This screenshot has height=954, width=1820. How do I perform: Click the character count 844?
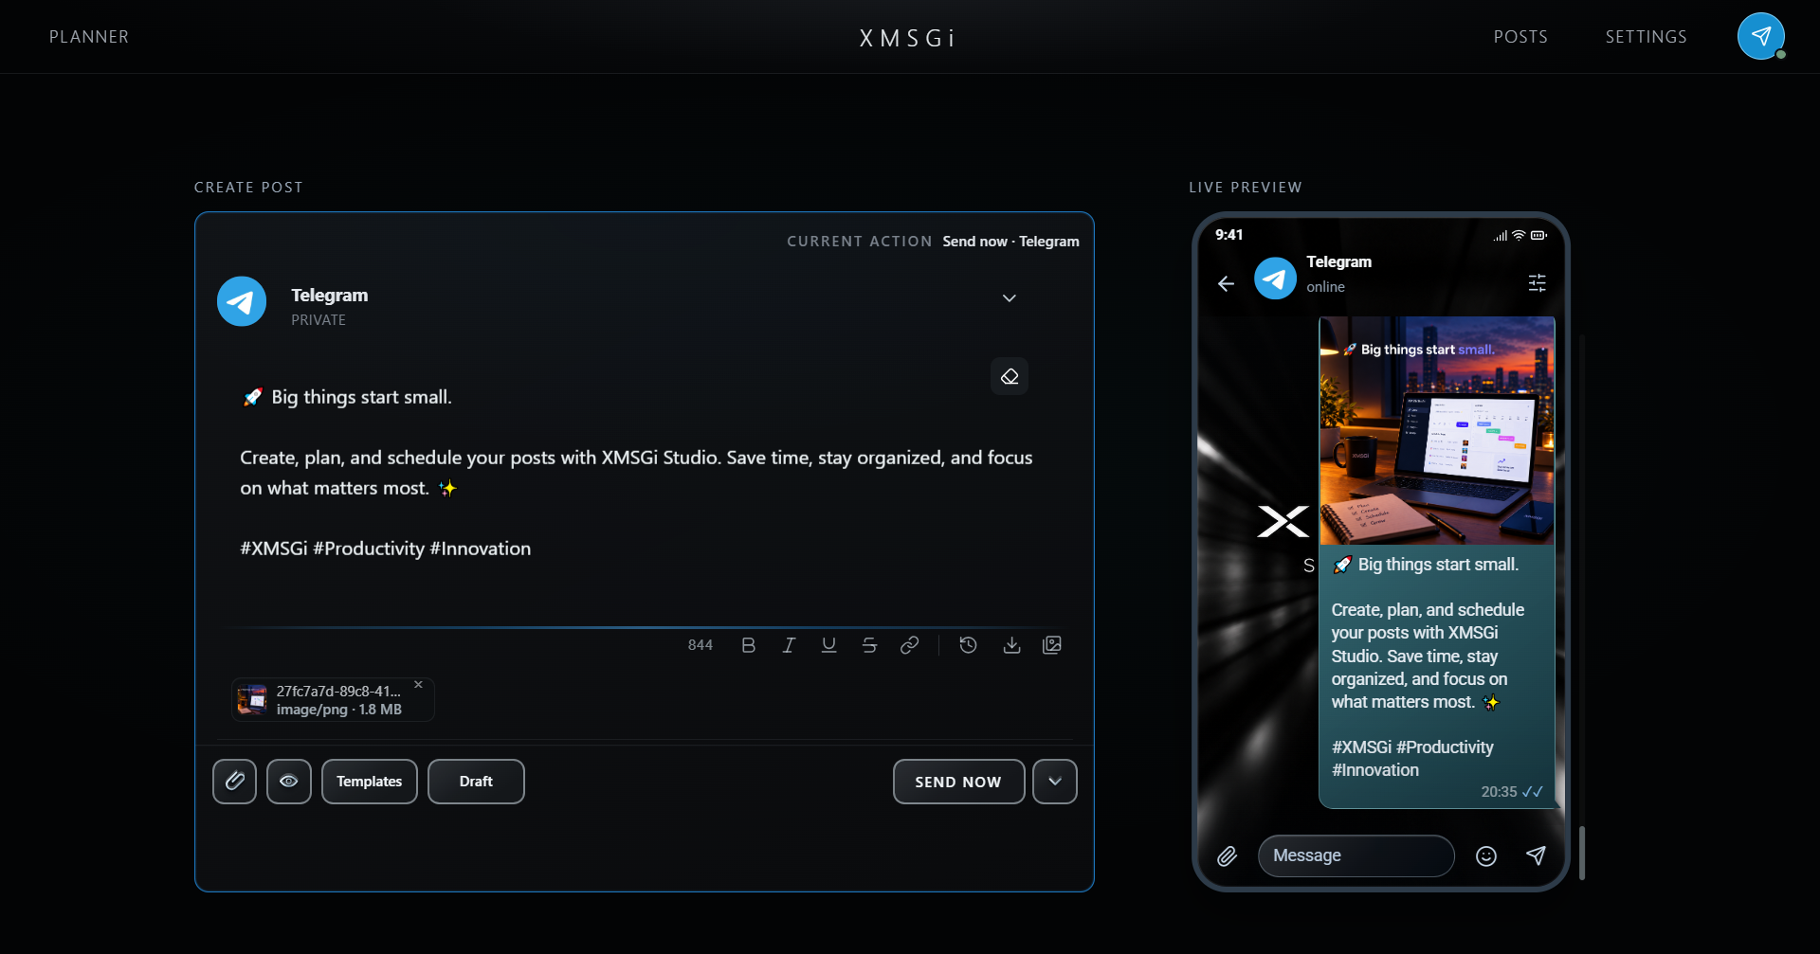coord(701,645)
